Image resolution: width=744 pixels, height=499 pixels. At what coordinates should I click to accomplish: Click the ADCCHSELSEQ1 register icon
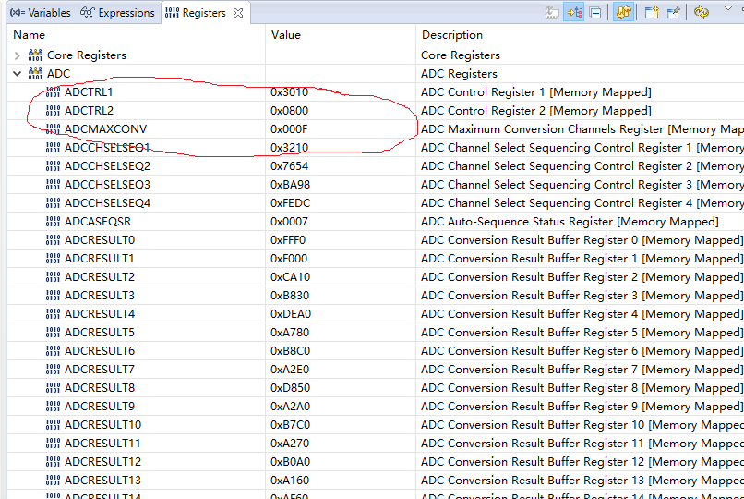(53, 148)
